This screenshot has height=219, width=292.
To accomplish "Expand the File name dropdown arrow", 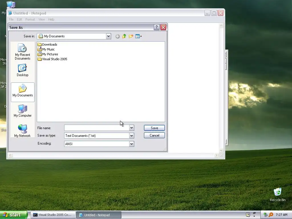I will pyautogui.click(x=131, y=128).
